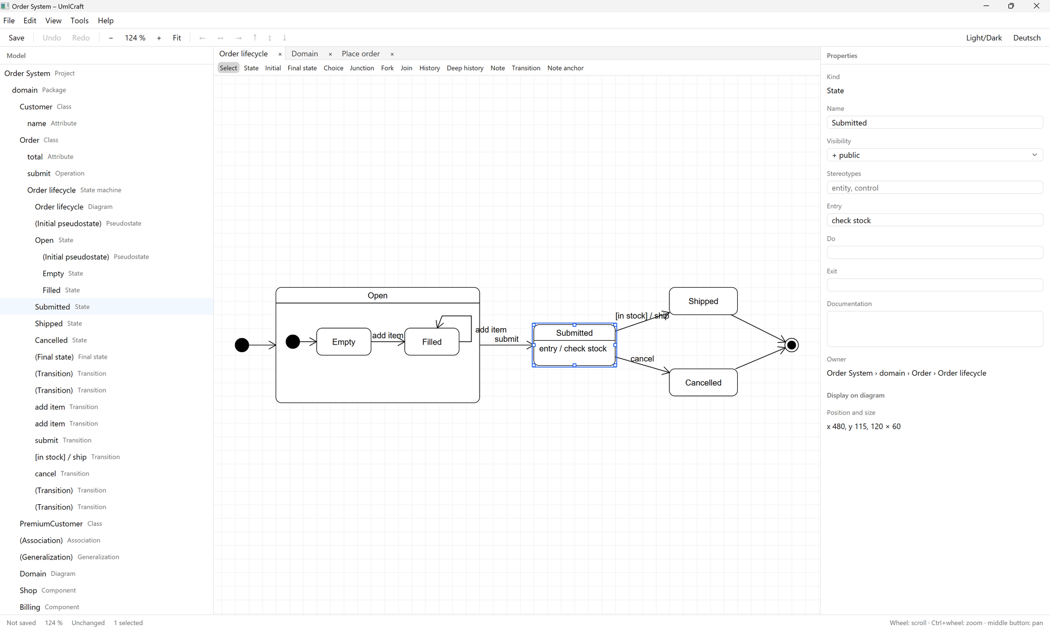Click the Documentation text area
This screenshot has width=1050, height=630.
[x=935, y=329]
